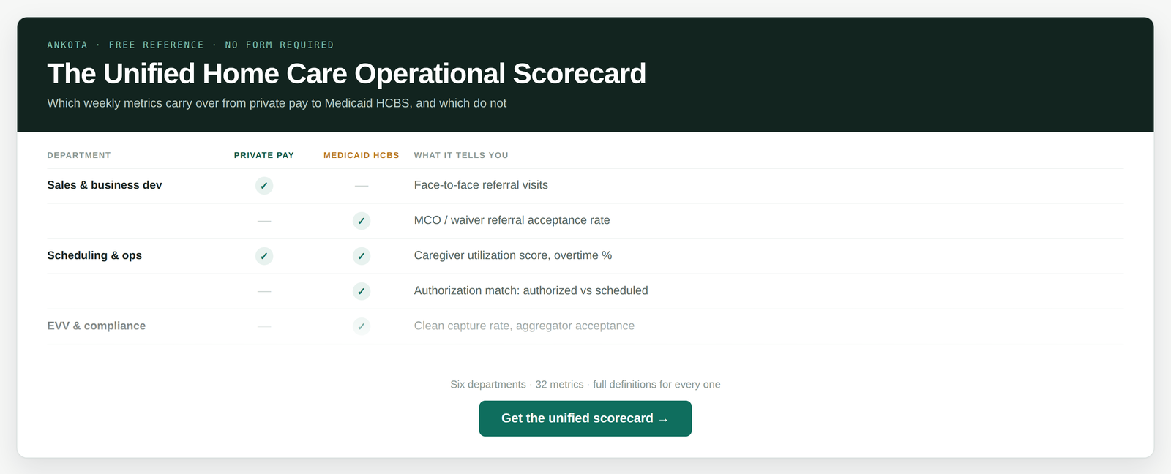Click Clean capture rate, aggregator acceptance text
Screen dimensions: 1171x474
click(524, 326)
